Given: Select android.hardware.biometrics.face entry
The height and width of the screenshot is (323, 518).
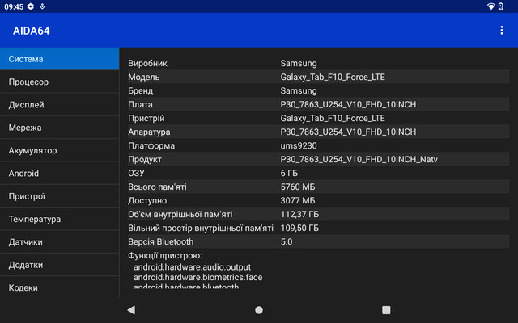Looking at the screenshot, I should click(197, 277).
